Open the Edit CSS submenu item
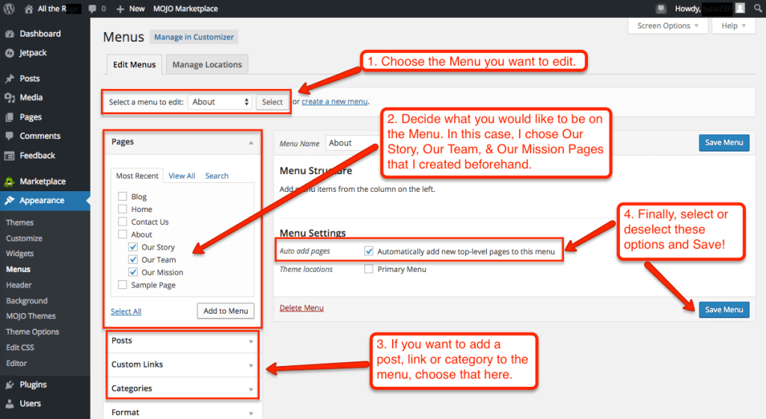 20,347
